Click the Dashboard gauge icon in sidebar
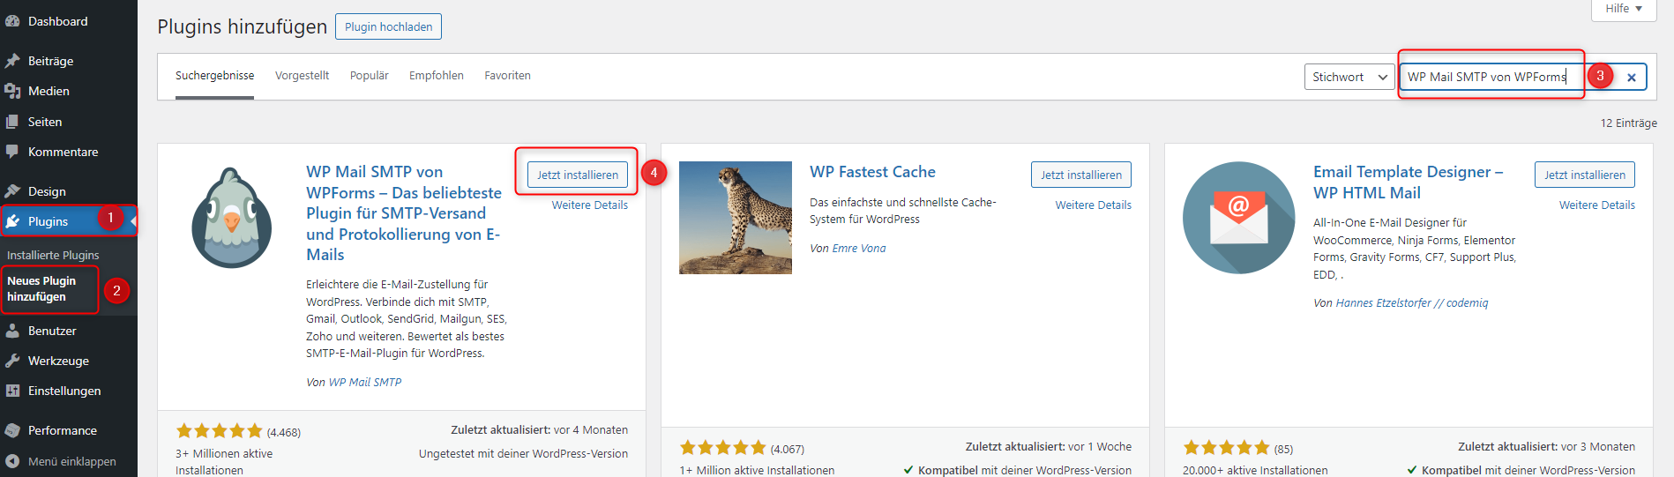The height and width of the screenshot is (477, 1674). click(x=12, y=21)
